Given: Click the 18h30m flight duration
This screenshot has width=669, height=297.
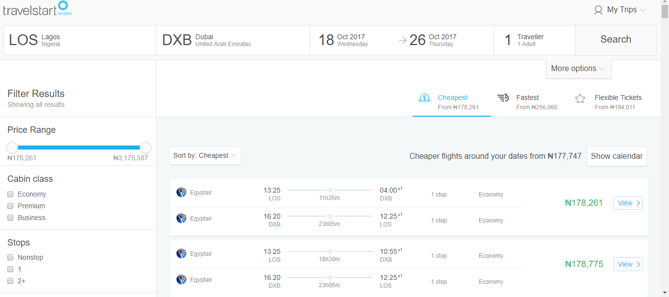Looking at the screenshot, I should 329,259.
